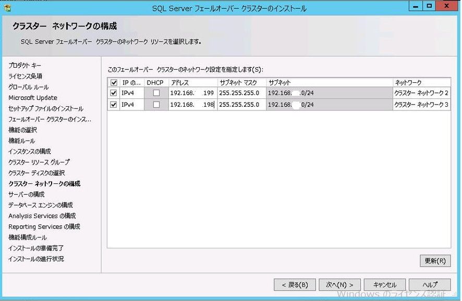This screenshot has width=462, height=301.
Task: Click the サブネット column header
Action: click(x=330, y=83)
